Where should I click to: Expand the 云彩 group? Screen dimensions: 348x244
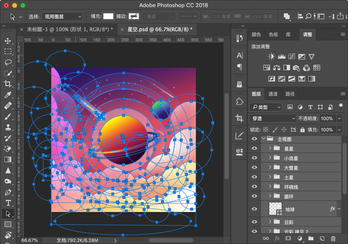click(x=270, y=222)
